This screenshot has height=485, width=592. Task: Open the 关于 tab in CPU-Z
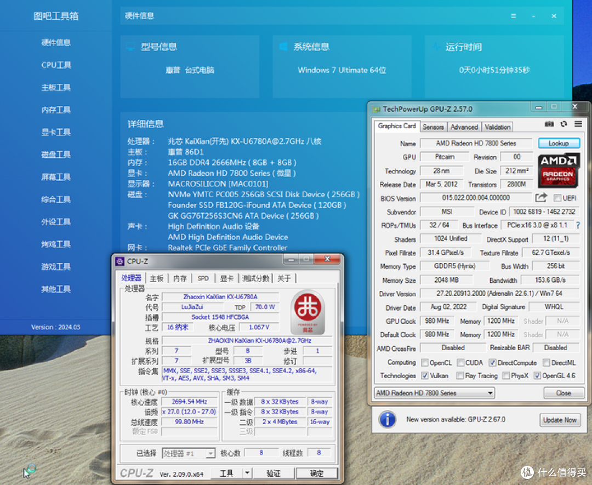284,278
